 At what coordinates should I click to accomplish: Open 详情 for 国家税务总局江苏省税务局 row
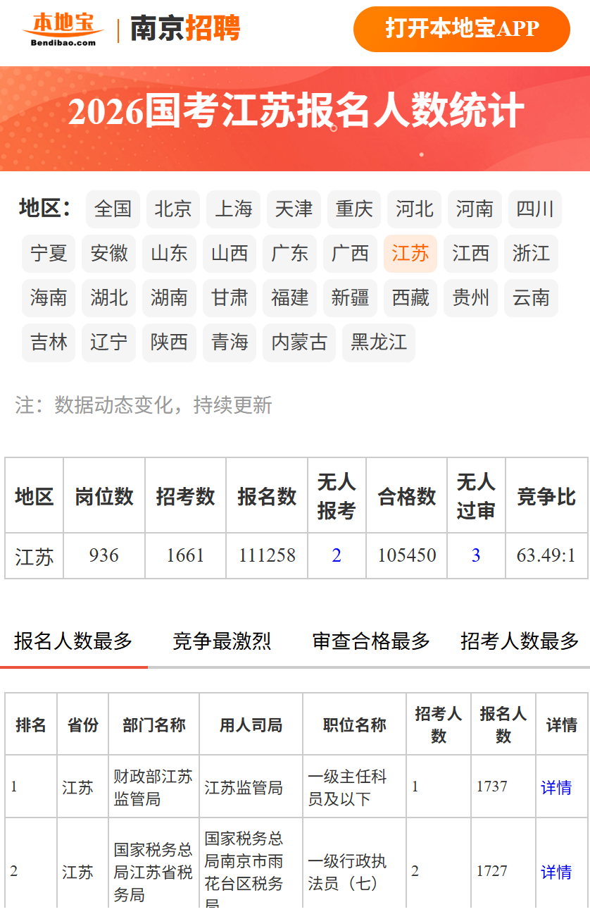556,872
